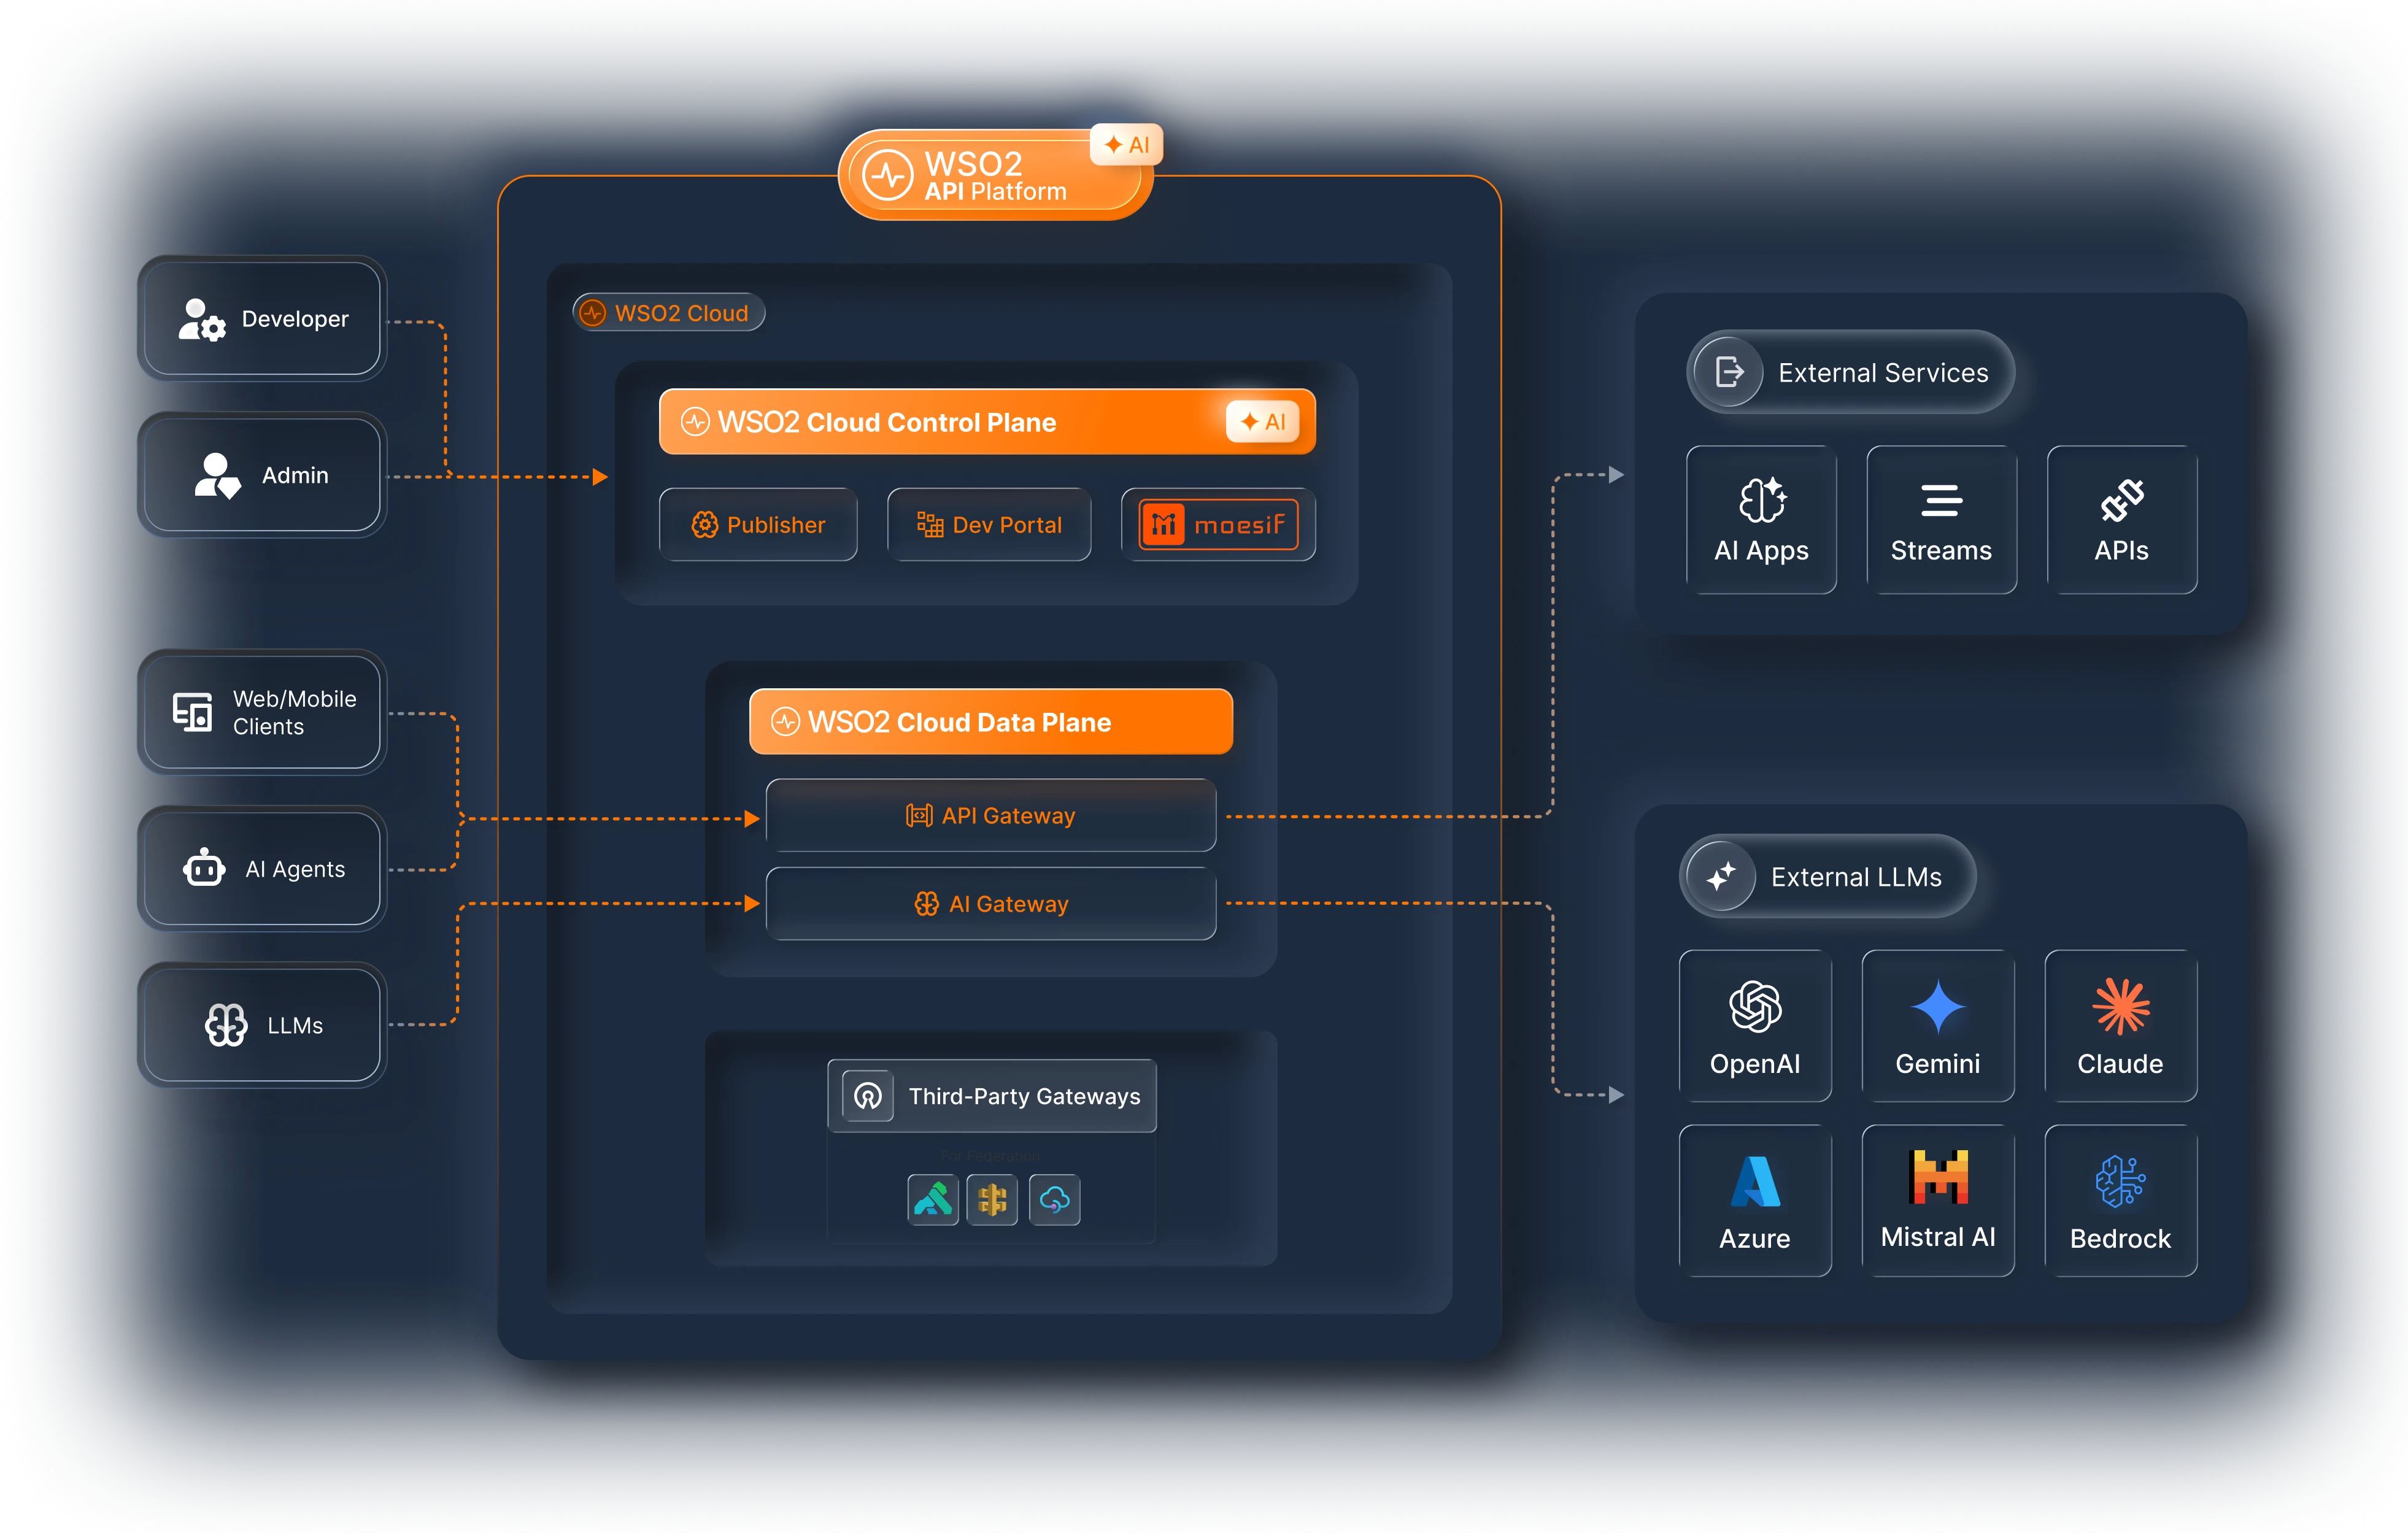Click the AI badge on Cloud Control Plane

click(1262, 421)
